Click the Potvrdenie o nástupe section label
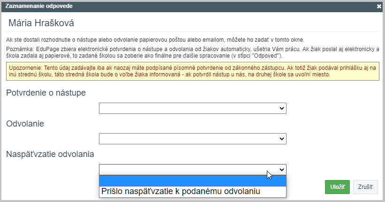This screenshot has width=385, height=202. pos(46,93)
